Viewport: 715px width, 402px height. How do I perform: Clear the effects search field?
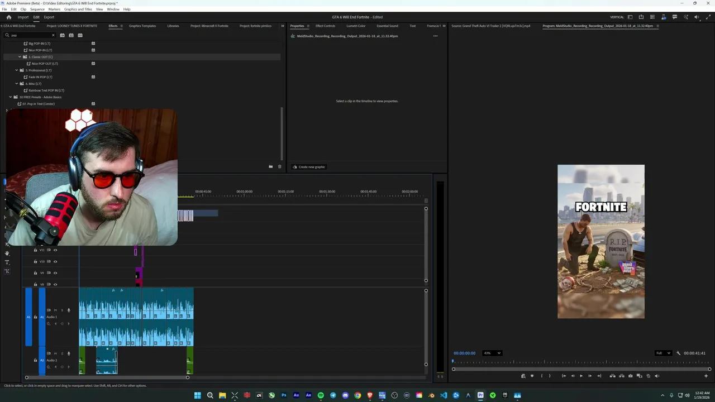pos(53,35)
